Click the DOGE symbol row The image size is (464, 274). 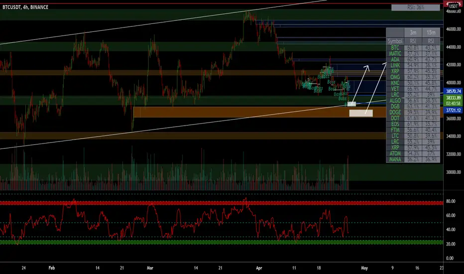coord(395,112)
